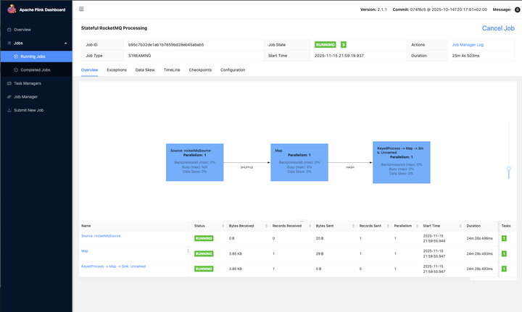
Task: Click the RUNNING status tag in the KeyedProcess row
Action: tap(204, 269)
